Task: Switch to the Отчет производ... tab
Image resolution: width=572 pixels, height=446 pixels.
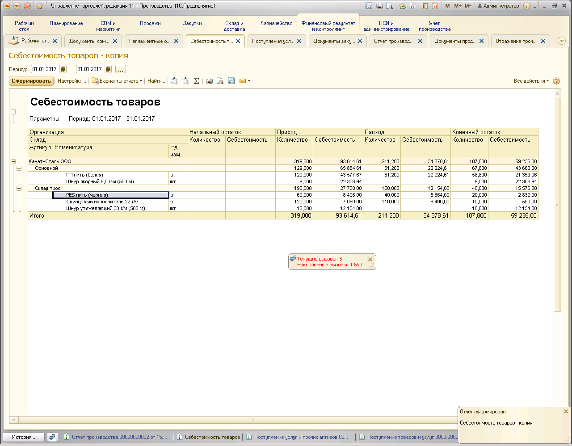Action: [393, 41]
